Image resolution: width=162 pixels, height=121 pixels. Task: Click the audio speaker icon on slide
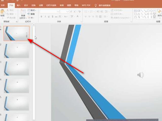(x=140, y=75)
